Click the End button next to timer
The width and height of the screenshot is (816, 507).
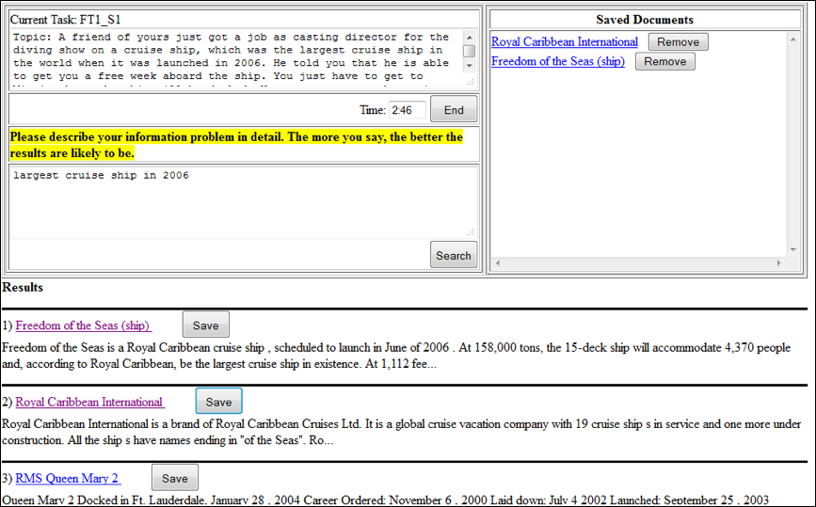pyautogui.click(x=454, y=110)
